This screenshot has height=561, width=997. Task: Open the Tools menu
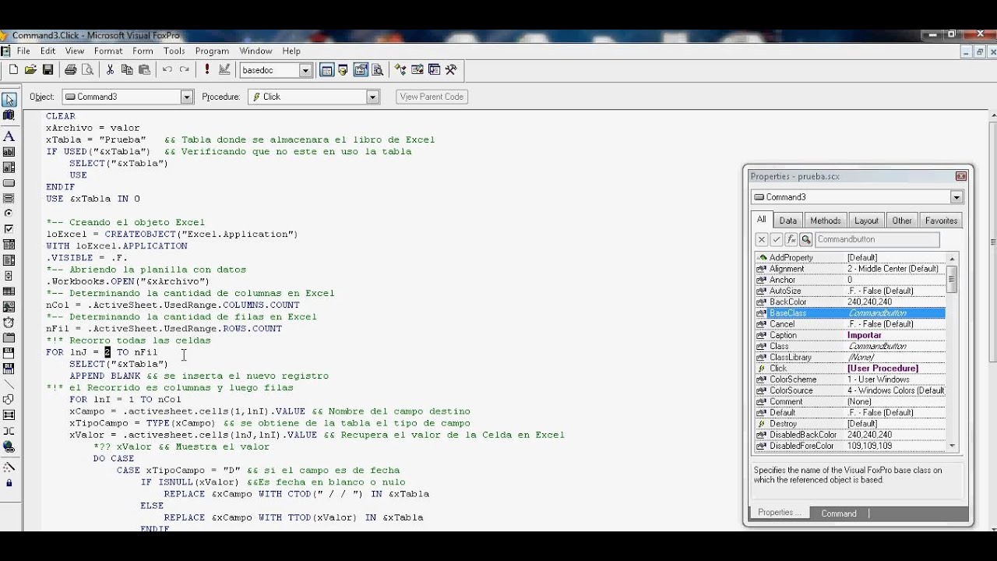click(x=174, y=51)
